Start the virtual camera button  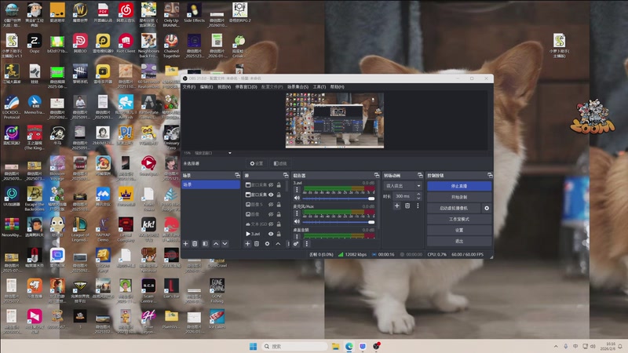(x=454, y=208)
